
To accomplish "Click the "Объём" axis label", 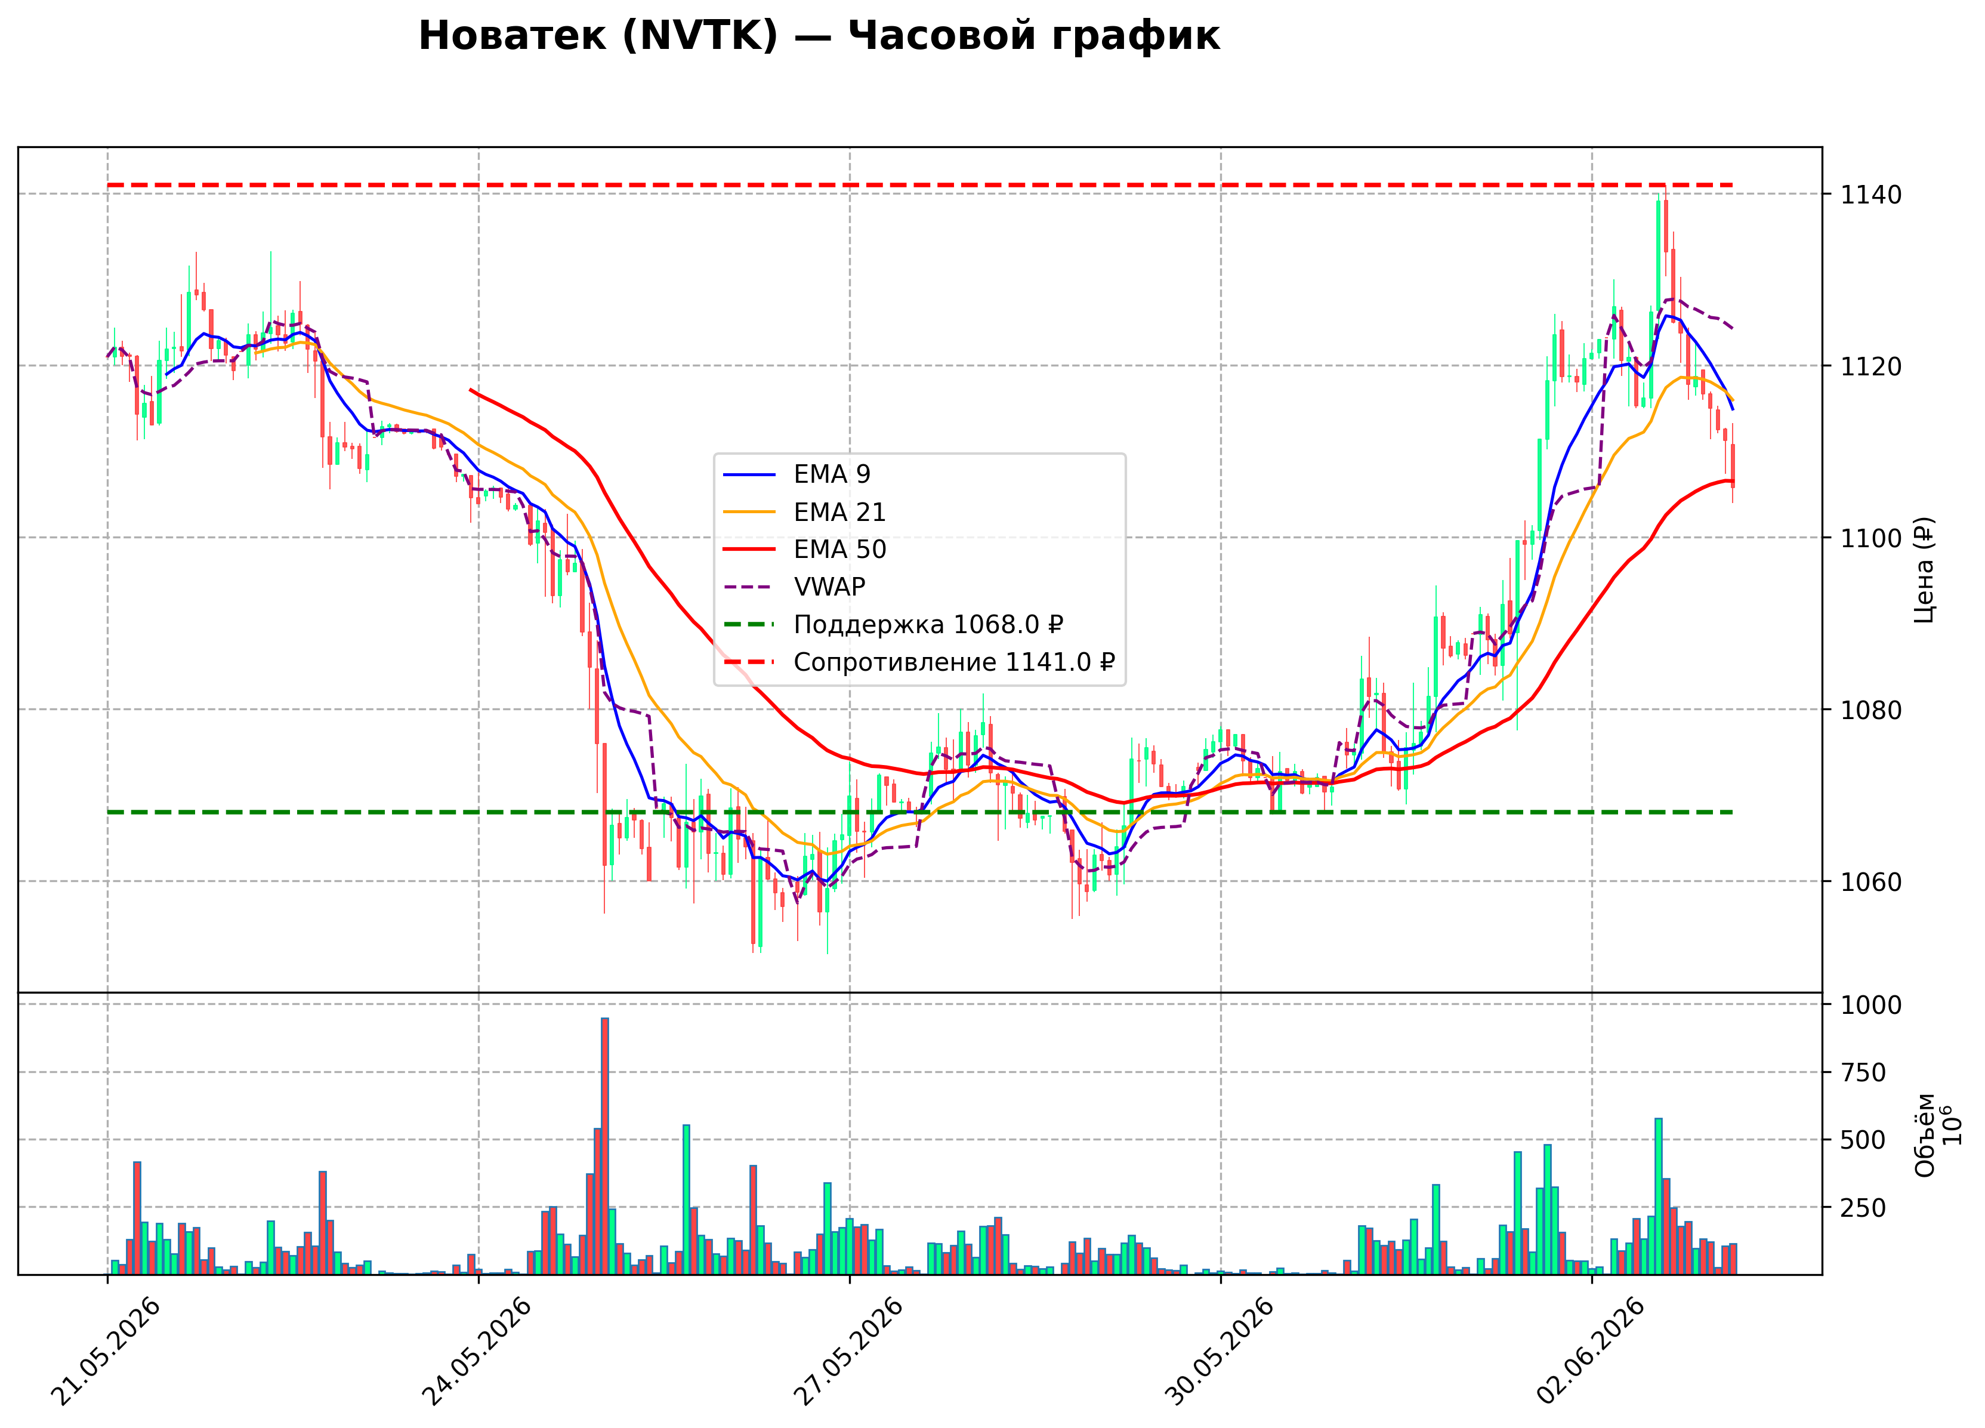I will coord(1925,1136).
